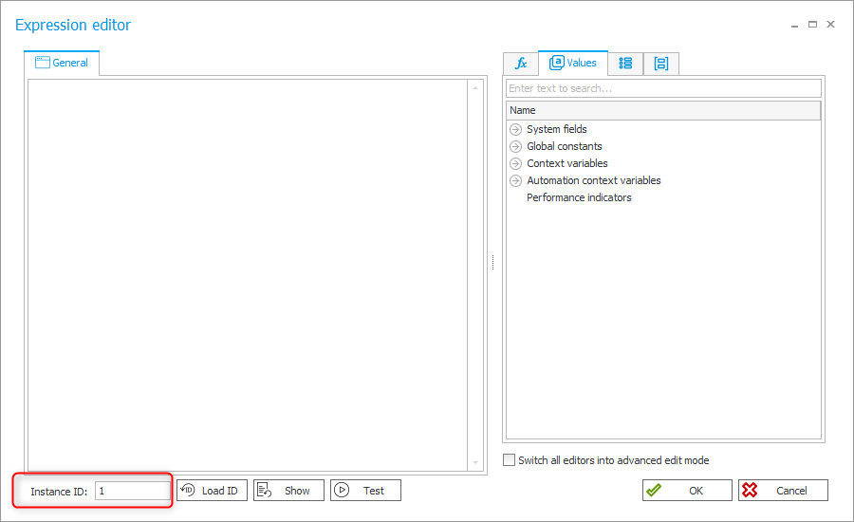Expand the System fields node
This screenshot has height=522, width=854.
click(x=516, y=129)
